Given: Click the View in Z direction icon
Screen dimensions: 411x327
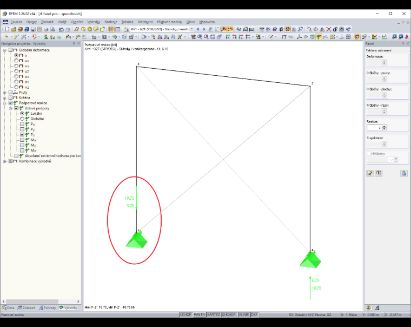Looking at the screenshot, I should (241, 37).
